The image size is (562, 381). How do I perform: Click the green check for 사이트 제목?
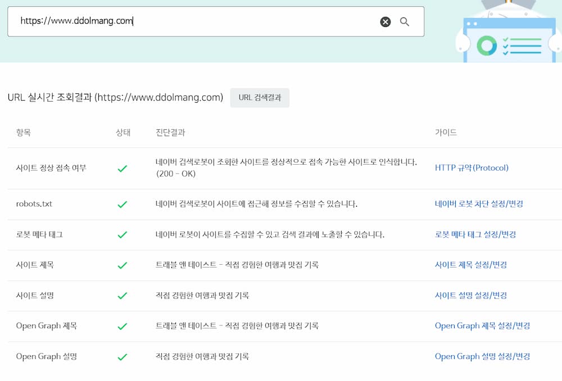click(x=122, y=265)
